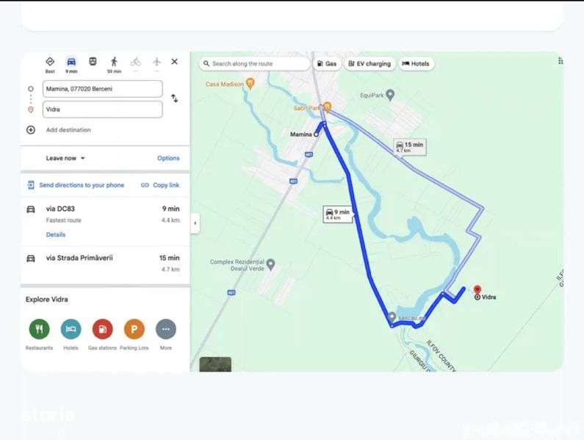Click the grey map pin near the lake

tap(392, 317)
